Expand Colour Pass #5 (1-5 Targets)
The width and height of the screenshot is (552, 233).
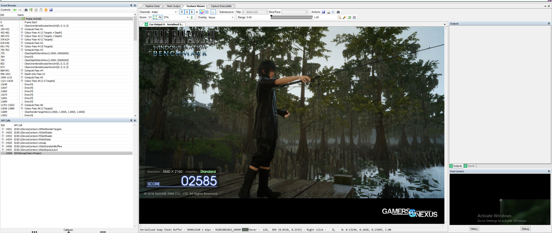click(x=22, y=81)
